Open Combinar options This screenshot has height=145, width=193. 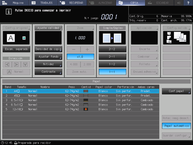click(144, 57)
